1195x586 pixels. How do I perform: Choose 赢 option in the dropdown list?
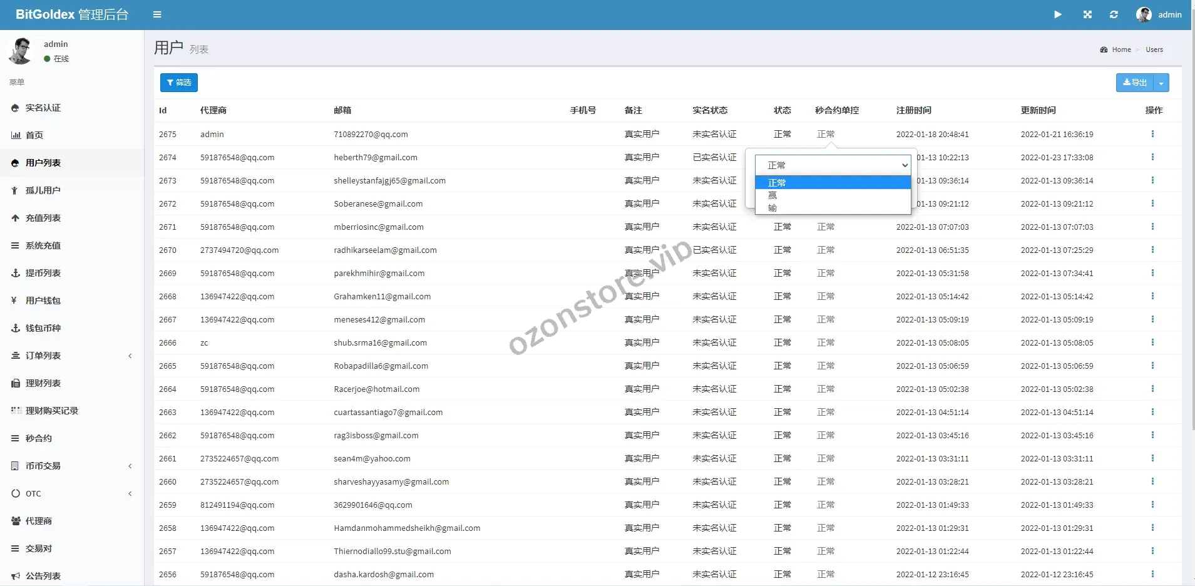pyautogui.click(x=772, y=195)
